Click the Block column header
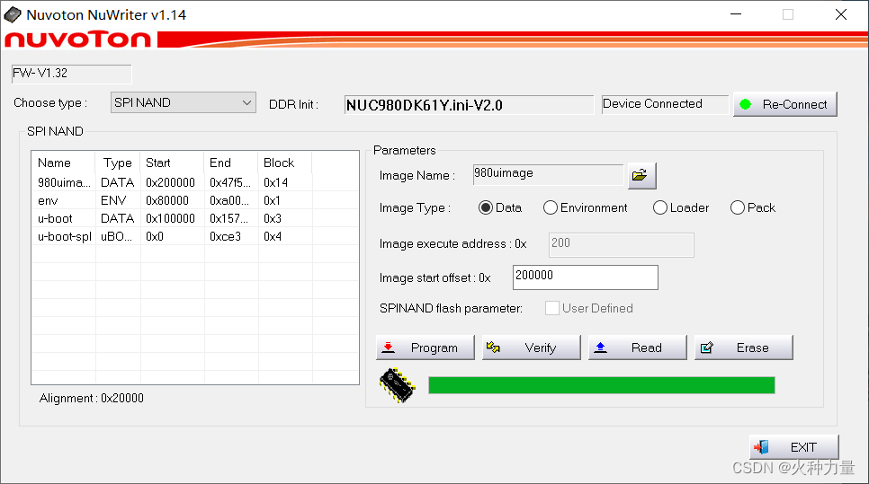Image resolution: width=869 pixels, height=484 pixels. pyautogui.click(x=284, y=163)
